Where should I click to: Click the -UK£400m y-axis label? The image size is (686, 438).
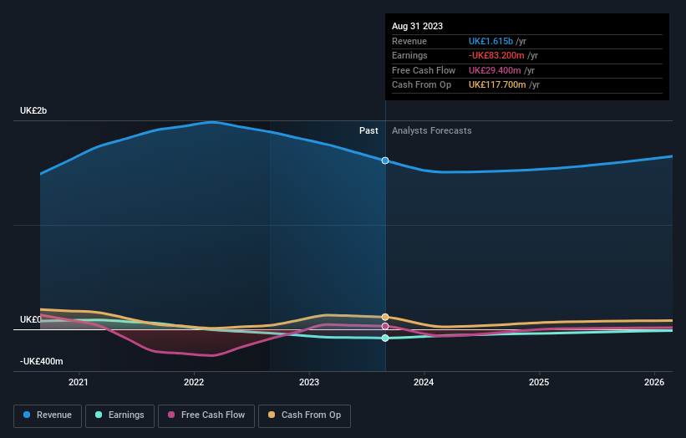pyautogui.click(x=42, y=361)
